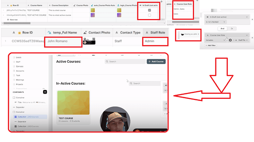Click the user avatar icon in Course User Role filter

[x=230, y=40]
